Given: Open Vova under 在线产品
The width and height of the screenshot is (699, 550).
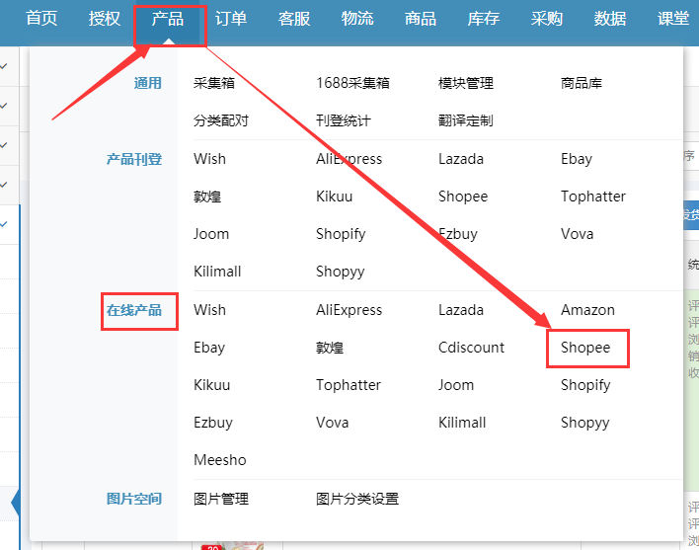Looking at the screenshot, I should point(333,422).
